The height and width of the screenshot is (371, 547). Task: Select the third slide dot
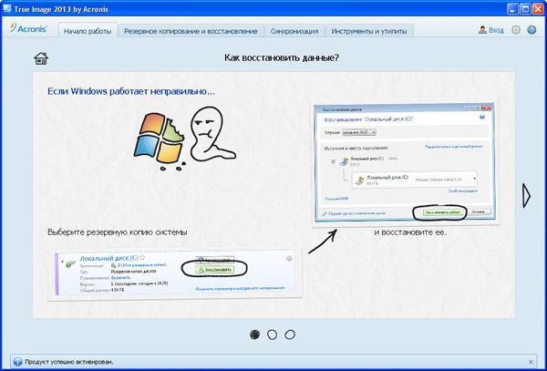(x=290, y=335)
